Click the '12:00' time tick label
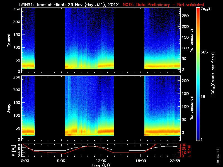Image resolution: width=223 pixels, height=167 pixels. [101, 161]
